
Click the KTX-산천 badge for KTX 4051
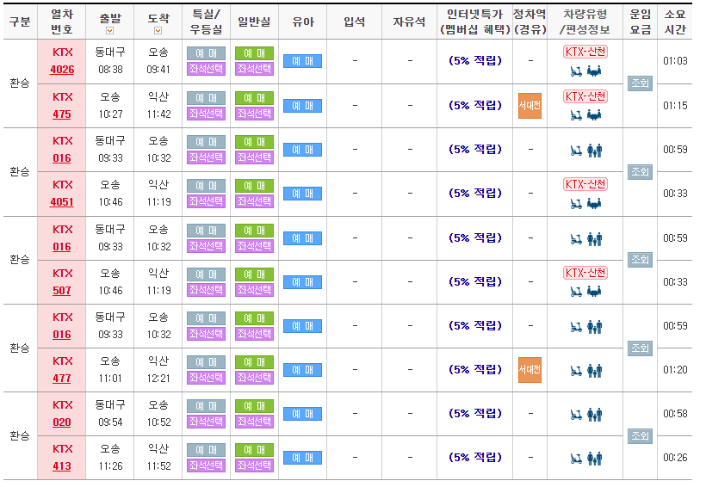coord(585,184)
